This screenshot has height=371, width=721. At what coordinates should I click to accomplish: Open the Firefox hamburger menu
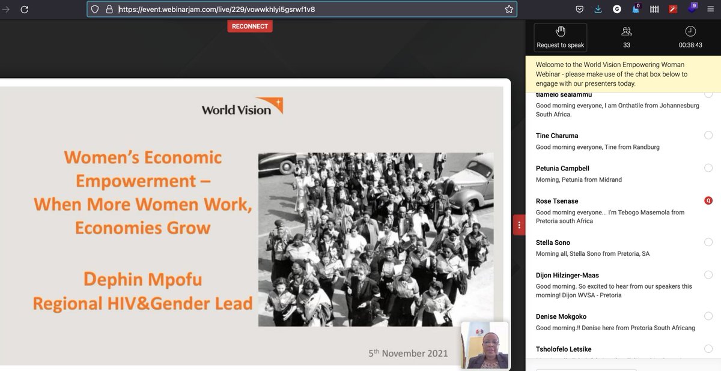pyautogui.click(x=710, y=9)
